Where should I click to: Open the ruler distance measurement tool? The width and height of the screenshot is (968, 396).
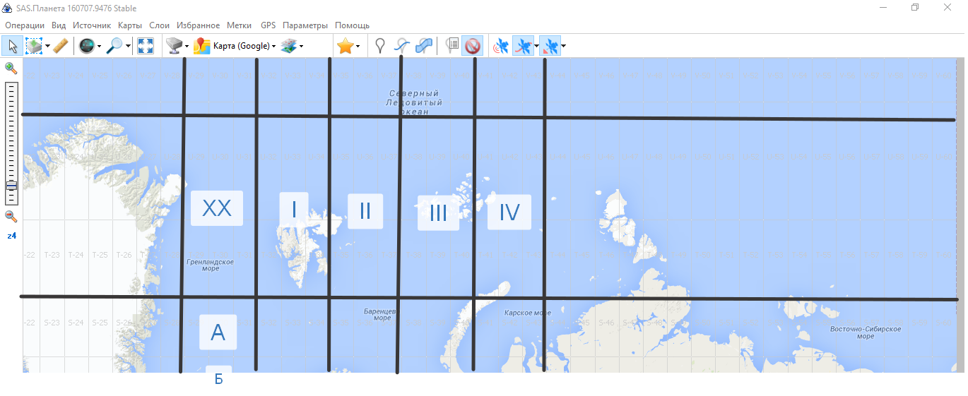tap(61, 47)
